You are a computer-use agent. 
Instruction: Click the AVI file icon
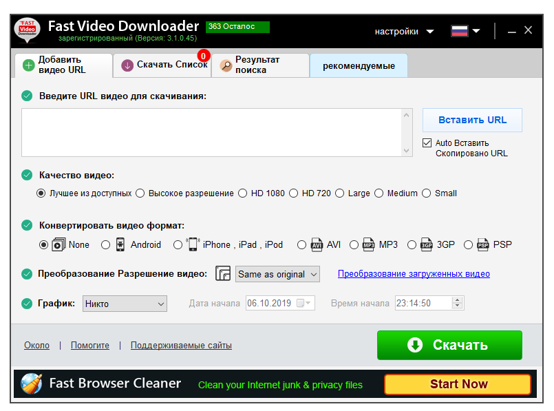[x=317, y=244]
